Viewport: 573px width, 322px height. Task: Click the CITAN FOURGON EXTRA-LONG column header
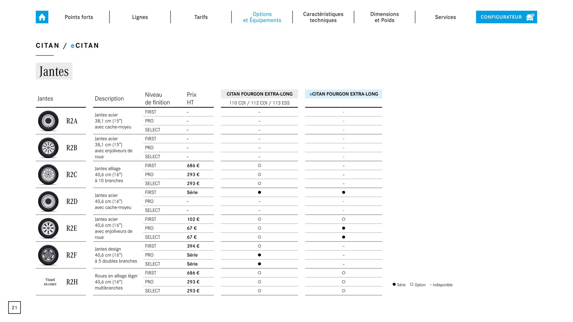[x=260, y=94]
